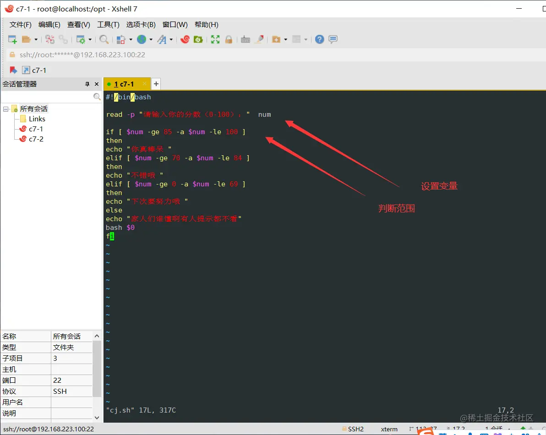The height and width of the screenshot is (435, 546).
Task: Launch Xshell red swirl toolbar icon
Action: [x=185, y=39]
